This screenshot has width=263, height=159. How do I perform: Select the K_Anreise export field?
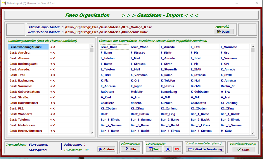click(228, 80)
